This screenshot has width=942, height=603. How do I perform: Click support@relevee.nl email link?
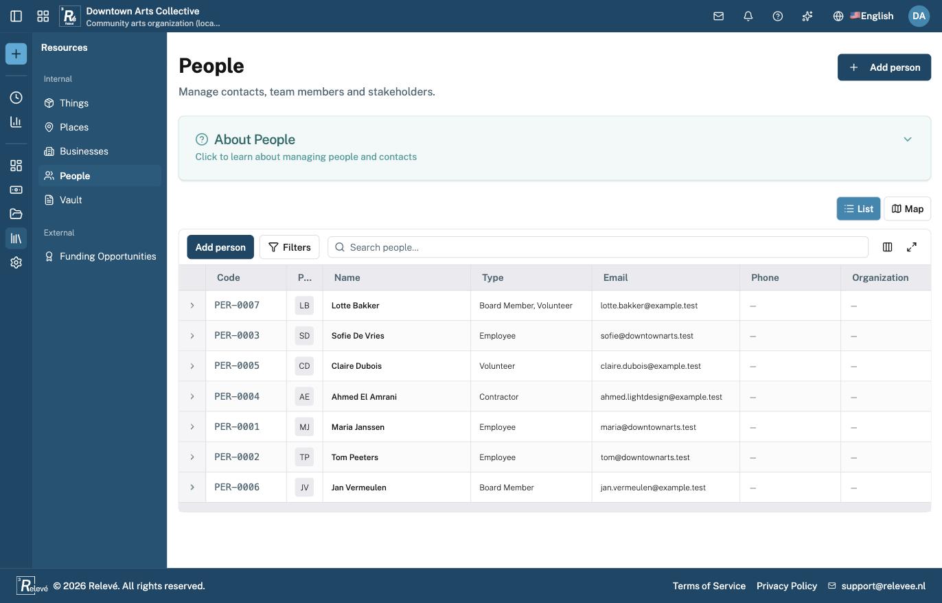coord(877,586)
